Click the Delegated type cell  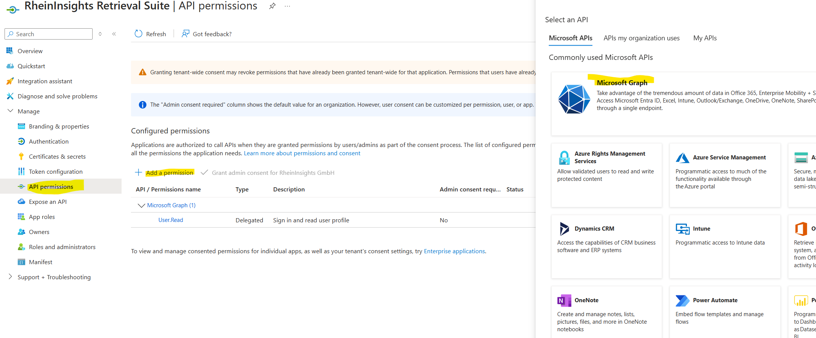[x=249, y=220]
